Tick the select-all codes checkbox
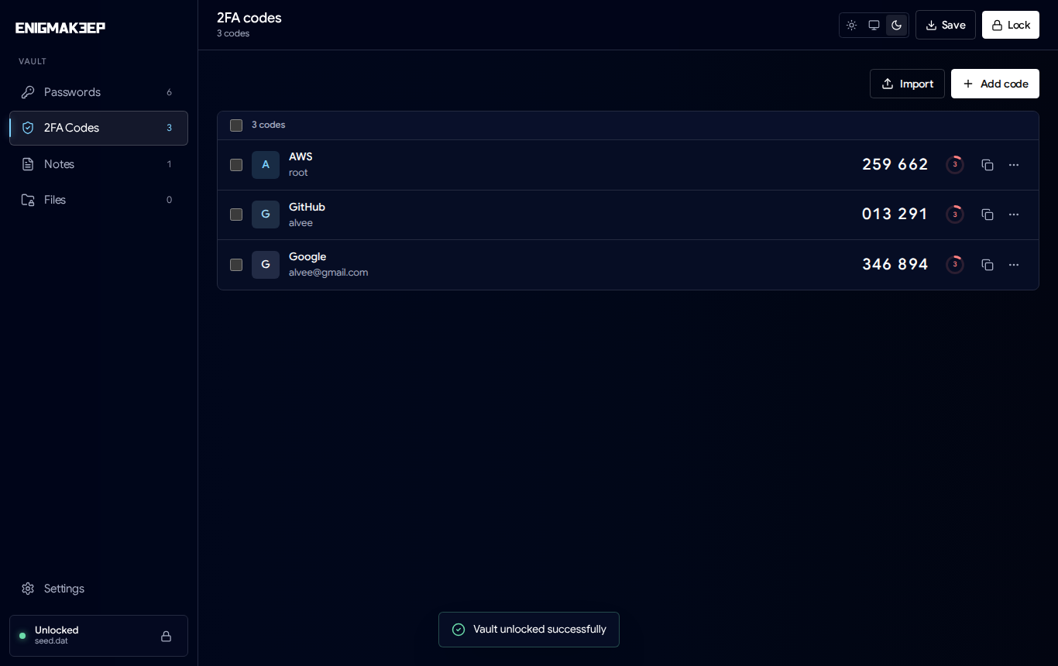Viewport: 1058px width, 666px height. pos(236,125)
